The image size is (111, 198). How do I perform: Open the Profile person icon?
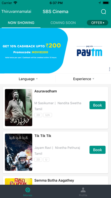[x=83, y=190]
